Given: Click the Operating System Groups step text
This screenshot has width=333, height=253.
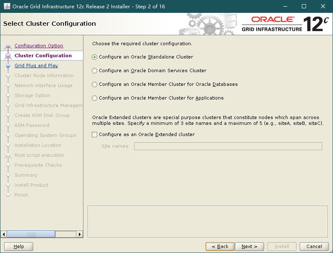Looking at the screenshot, I should pyautogui.click(x=45, y=135).
